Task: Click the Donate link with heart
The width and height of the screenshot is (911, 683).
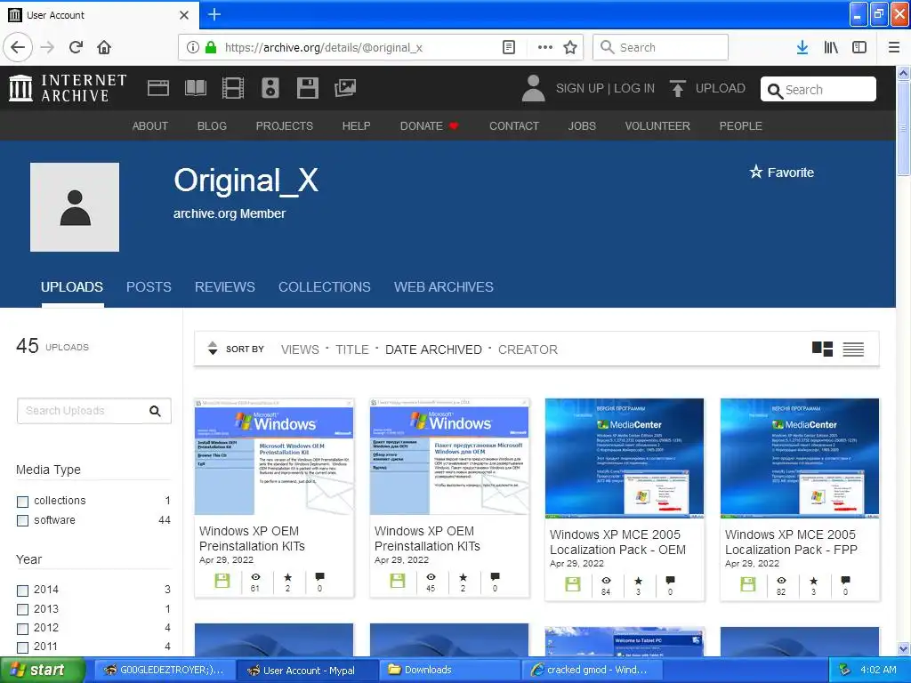Action: (x=430, y=126)
